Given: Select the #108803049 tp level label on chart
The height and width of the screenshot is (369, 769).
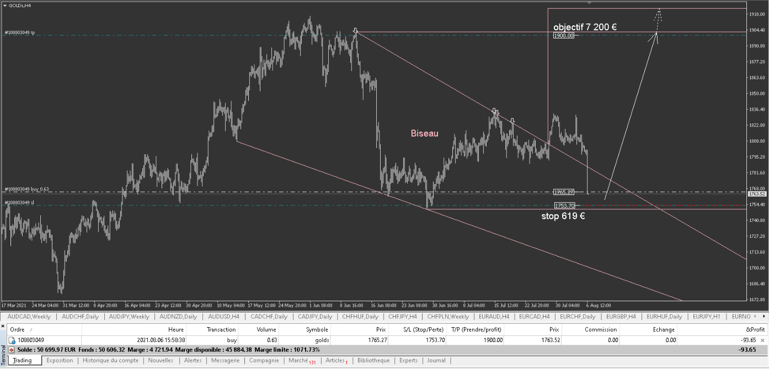Looking at the screenshot, I should pyautogui.click(x=20, y=33).
